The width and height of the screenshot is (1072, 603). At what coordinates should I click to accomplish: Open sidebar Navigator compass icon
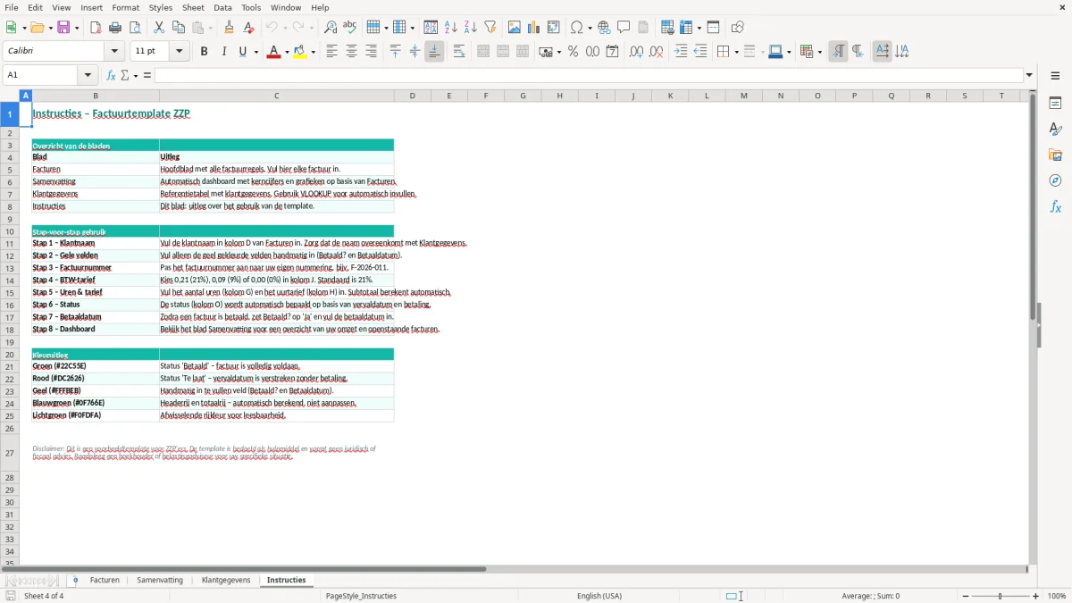point(1055,181)
